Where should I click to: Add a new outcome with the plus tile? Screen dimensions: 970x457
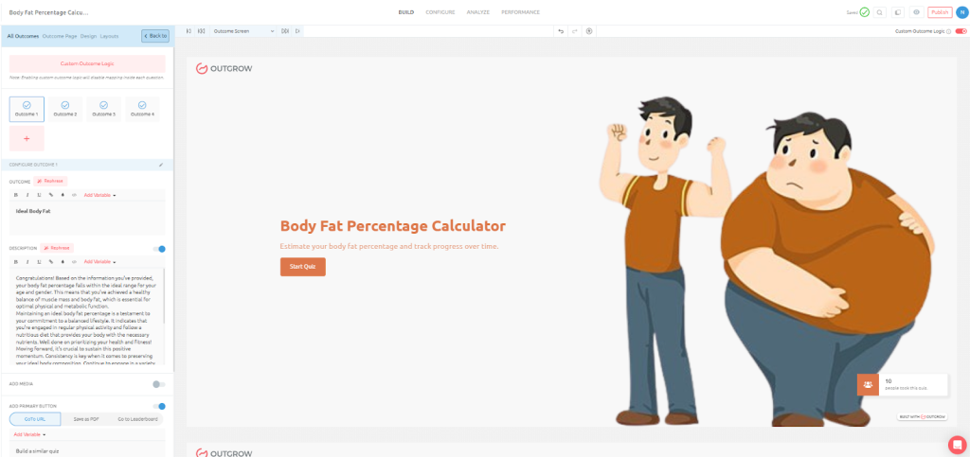click(x=27, y=139)
